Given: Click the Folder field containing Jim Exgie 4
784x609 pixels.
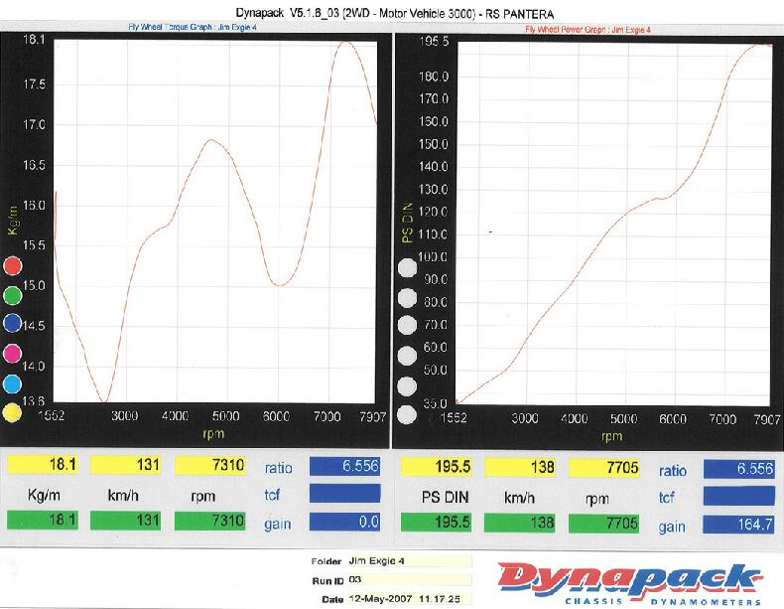Looking at the screenshot, I should 405,561.
